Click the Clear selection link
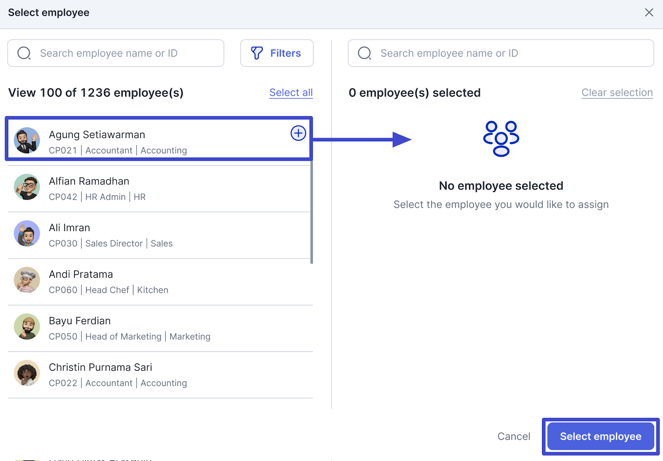663x461 pixels. coord(617,92)
